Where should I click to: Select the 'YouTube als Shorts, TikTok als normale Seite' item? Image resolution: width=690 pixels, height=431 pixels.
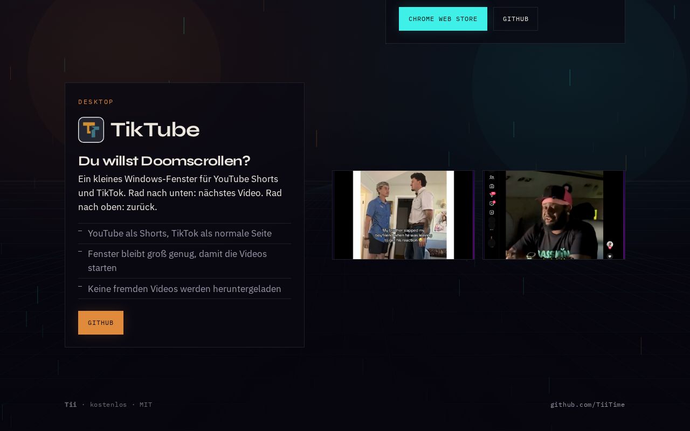(x=184, y=233)
